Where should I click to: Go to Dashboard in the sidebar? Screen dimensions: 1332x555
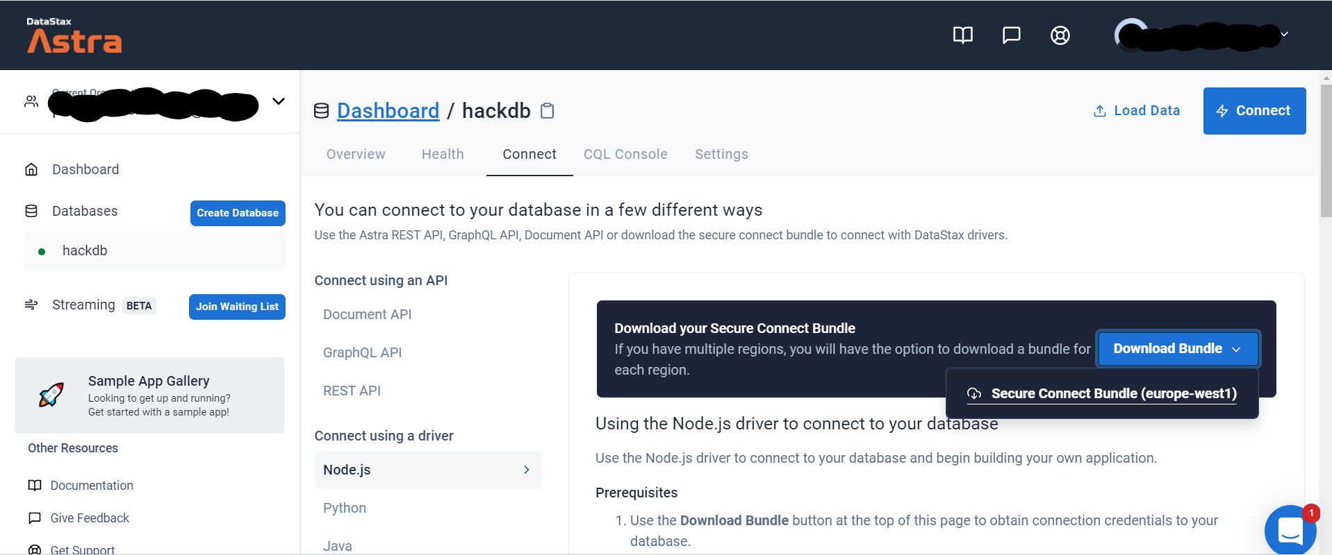(85, 169)
